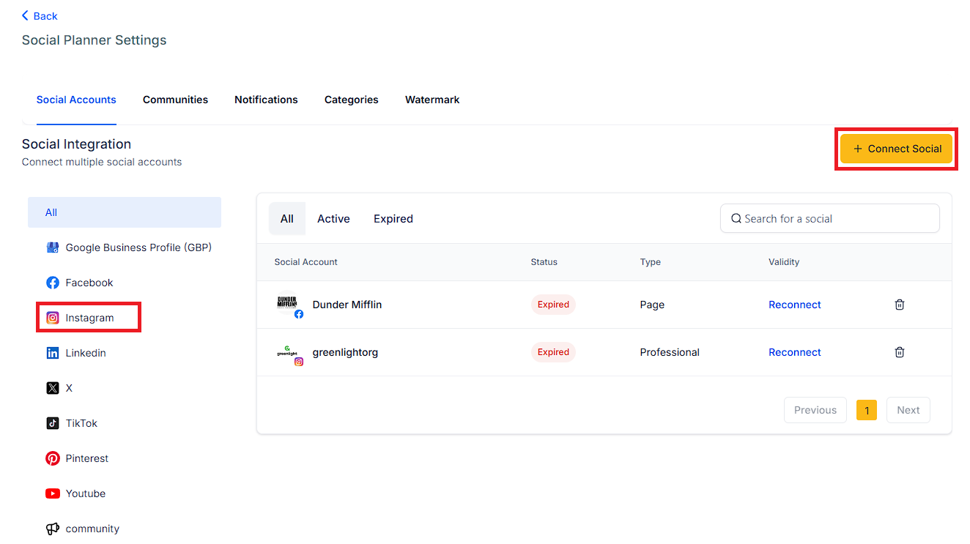970x544 pixels.
Task: Click the Back chevron arrow icon
Action: click(x=25, y=16)
